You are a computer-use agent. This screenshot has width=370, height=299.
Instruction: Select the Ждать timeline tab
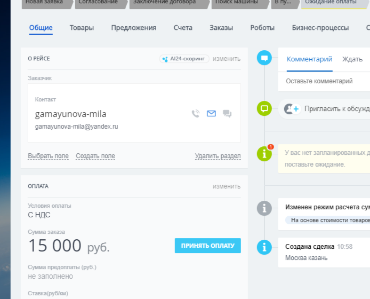click(x=352, y=59)
